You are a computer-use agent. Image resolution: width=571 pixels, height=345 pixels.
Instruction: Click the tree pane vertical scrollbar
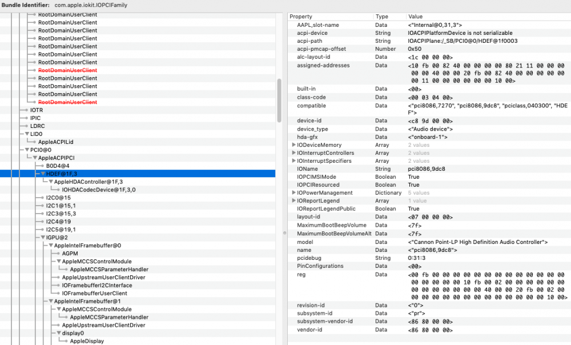tap(279, 100)
